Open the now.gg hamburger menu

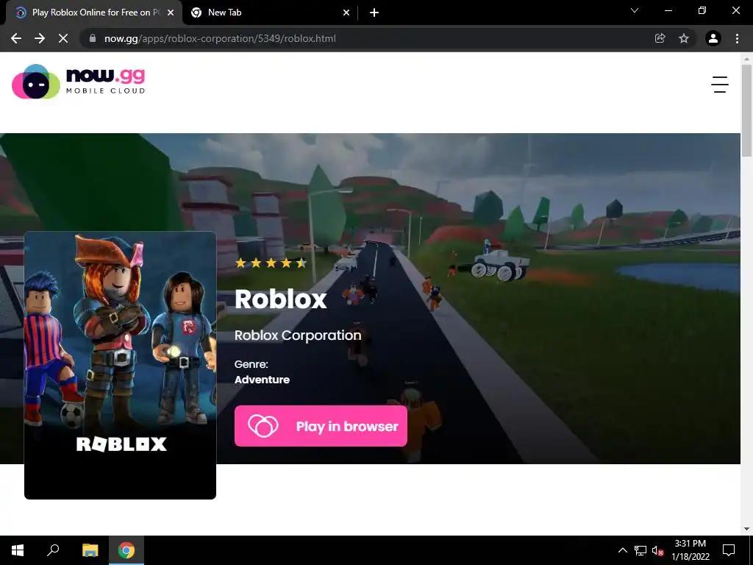(719, 85)
